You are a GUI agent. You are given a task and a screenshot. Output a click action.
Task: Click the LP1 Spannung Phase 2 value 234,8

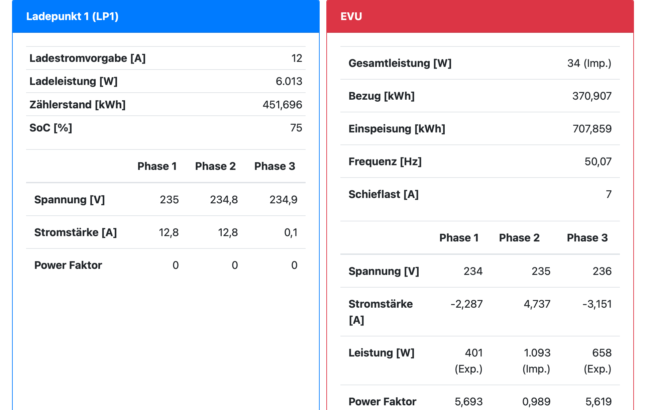224,200
